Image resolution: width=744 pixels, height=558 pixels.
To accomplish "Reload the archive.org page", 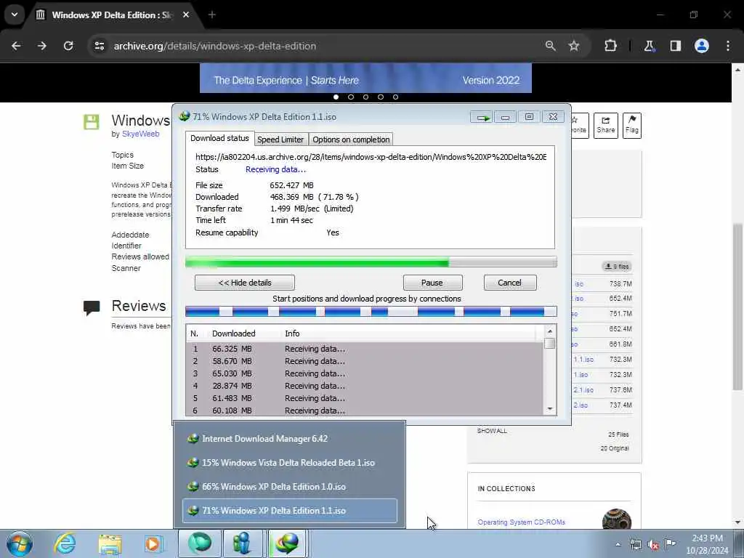I will (x=68, y=46).
